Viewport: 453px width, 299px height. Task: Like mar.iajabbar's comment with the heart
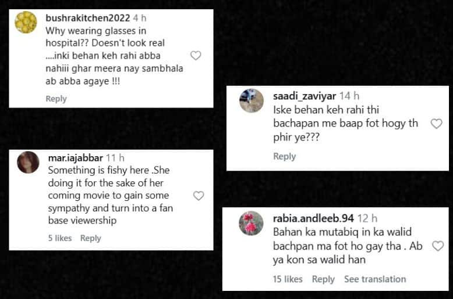click(x=199, y=196)
